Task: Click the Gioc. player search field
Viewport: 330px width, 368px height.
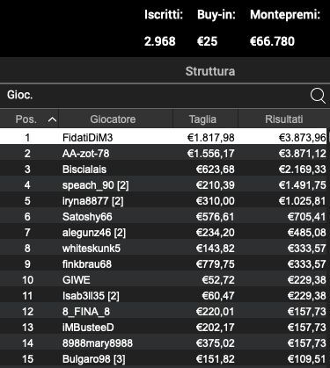Action: (154, 96)
